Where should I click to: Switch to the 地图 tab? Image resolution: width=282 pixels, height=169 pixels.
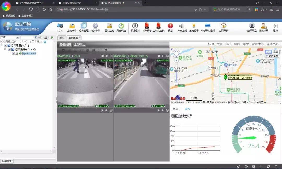point(61,38)
